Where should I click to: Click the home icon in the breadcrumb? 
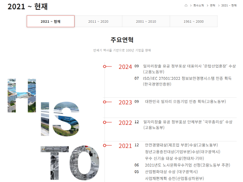tap(186, 5)
